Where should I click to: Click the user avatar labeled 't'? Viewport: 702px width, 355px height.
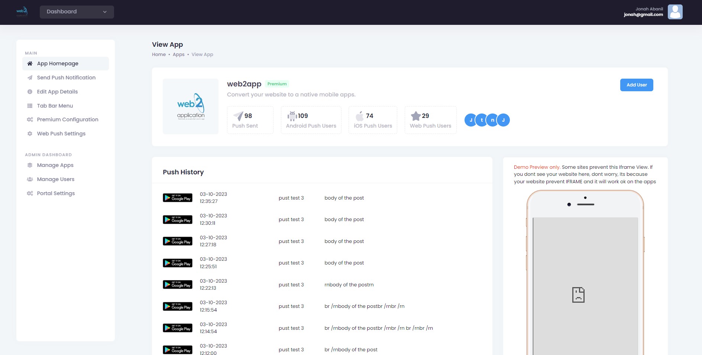pos(482,120)
